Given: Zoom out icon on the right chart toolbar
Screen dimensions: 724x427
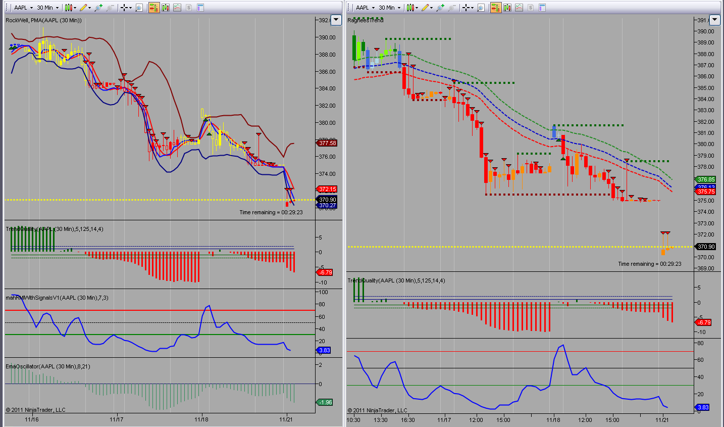Looking at the screenshot, I should [451, 8].
